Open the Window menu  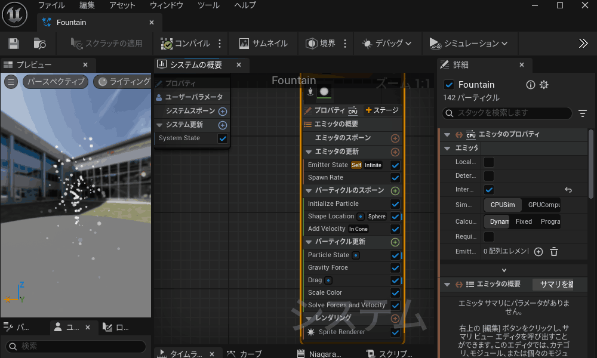click(167, 5)
